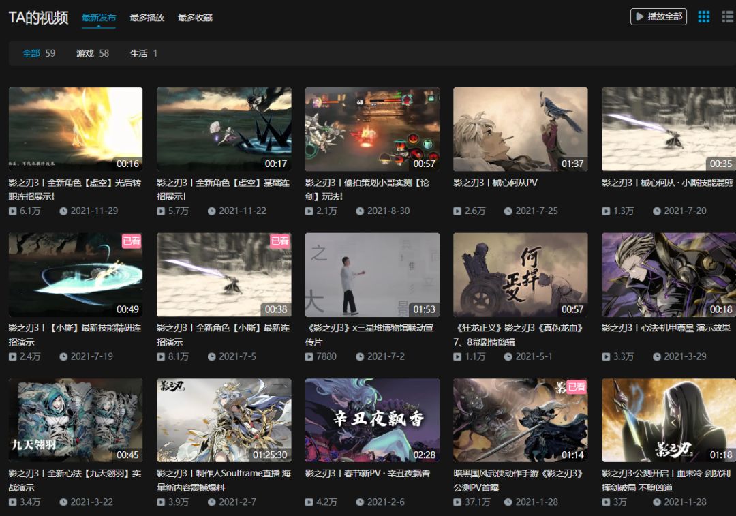Viewport: 736px width, 516px height.
Task: Click the date text 2021-7-2
Action: [386, 356]
